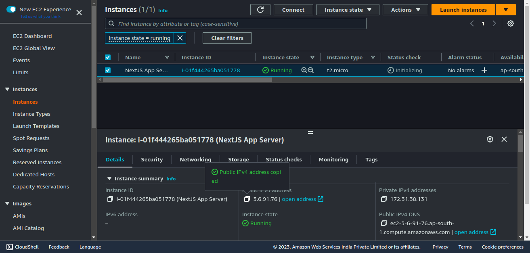Viewport: 530px width, 253px height.
Task: Go to EC2 Dashboard
Action: coord(32,36)
